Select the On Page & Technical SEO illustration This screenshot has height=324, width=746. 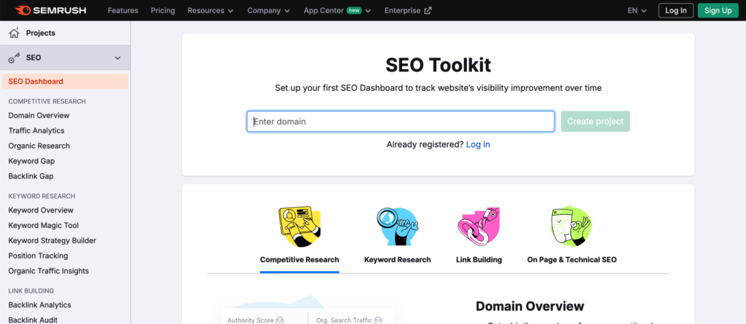pos(571,226)
